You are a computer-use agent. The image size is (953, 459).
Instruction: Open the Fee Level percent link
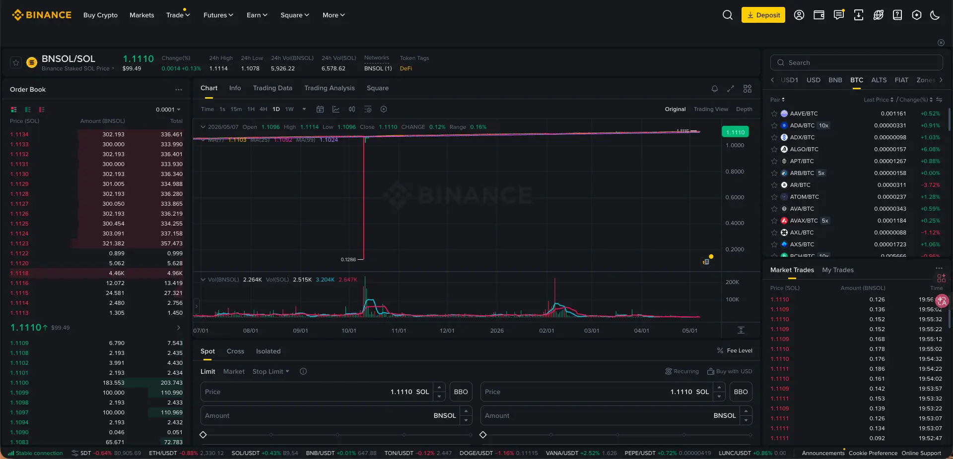click(735, 350)
